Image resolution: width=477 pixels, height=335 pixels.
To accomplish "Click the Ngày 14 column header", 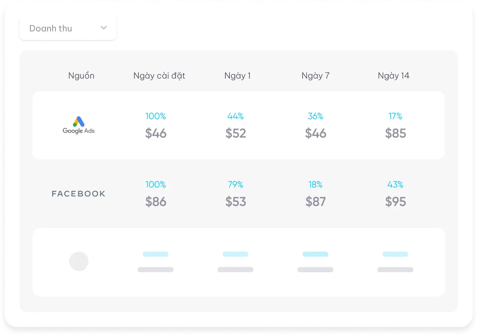I will [x=393, y=76].
